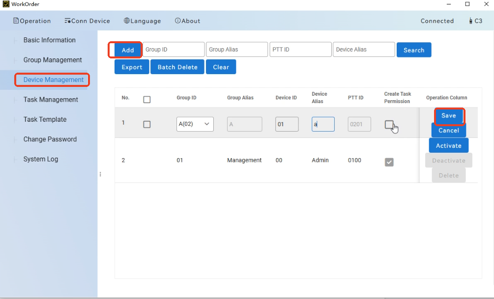The image size is (494, 299).
Task: Click the Batch Delete button
Action: [177, 67]
